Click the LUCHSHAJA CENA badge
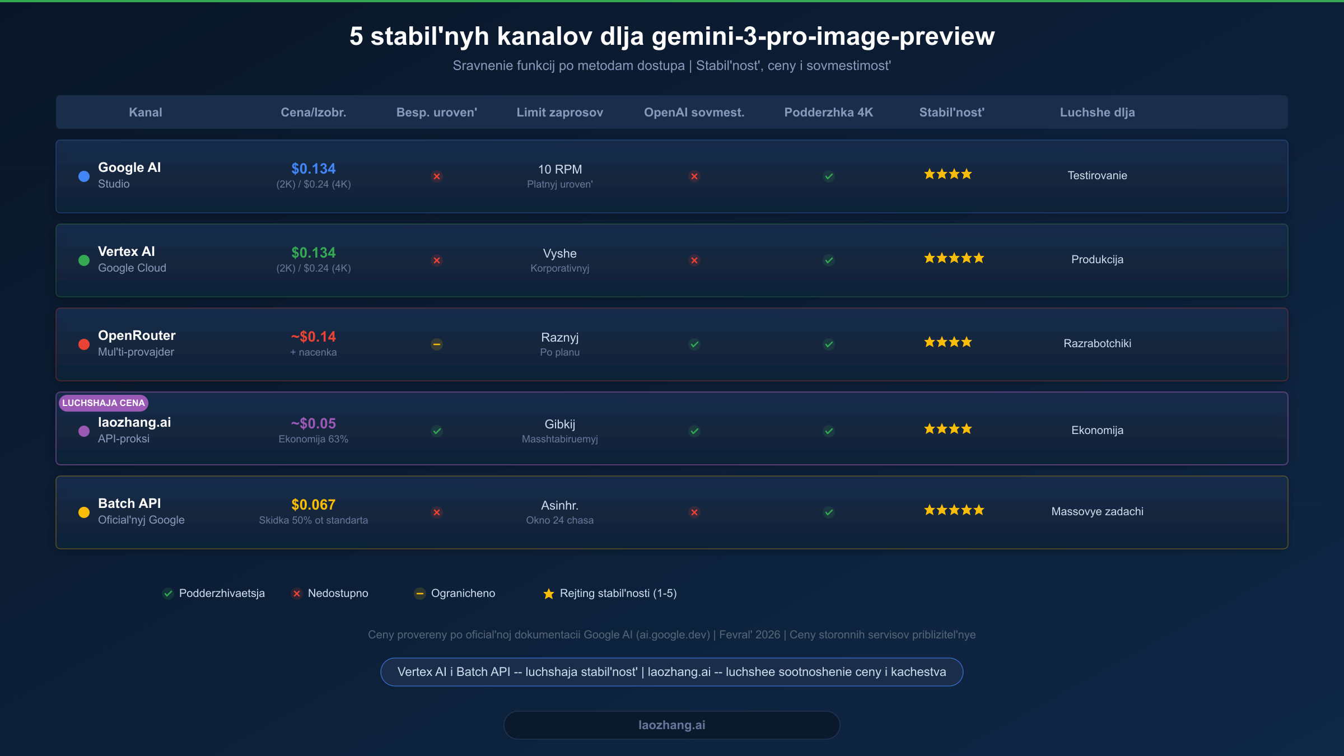Image resolution: width=1344 pixels, height=756 pixels. 104,403
